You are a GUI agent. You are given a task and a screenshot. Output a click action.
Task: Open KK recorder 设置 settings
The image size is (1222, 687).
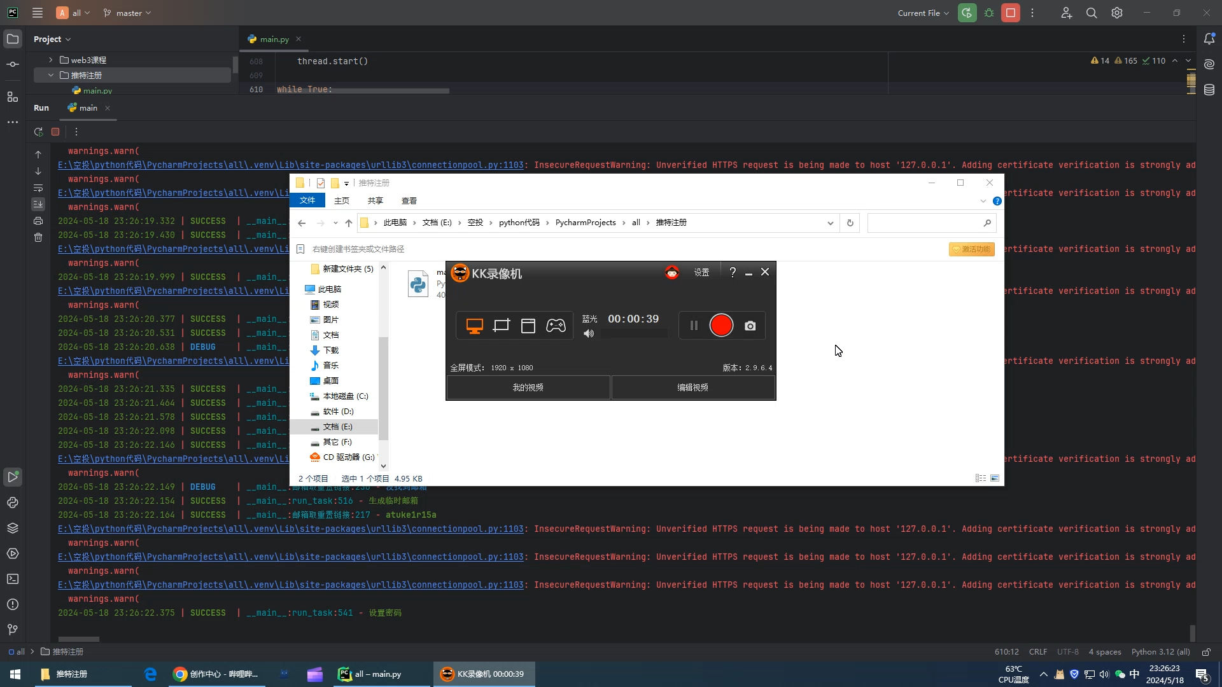[701, 272]
